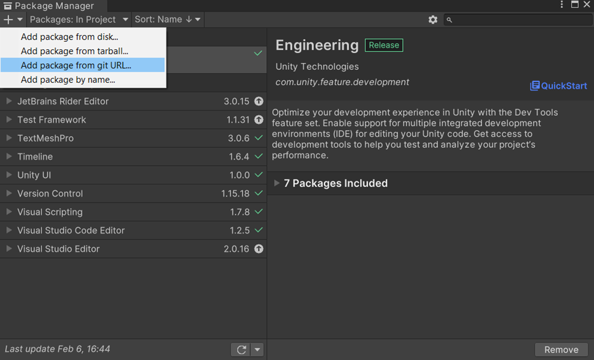
Task: Expand the Timeline row arrow
Action: tap(9, 156)
